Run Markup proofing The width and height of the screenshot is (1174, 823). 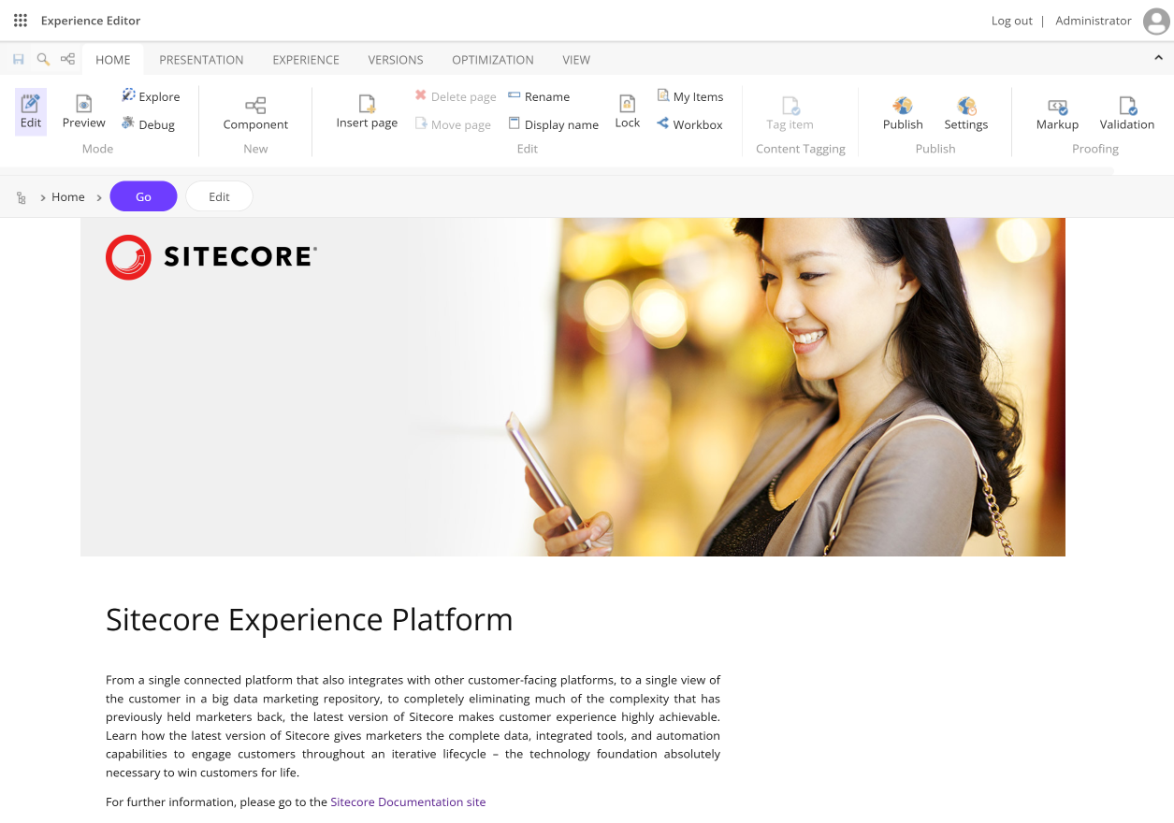(1057, 113)
